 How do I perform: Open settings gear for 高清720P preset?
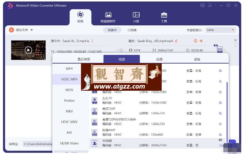click(x=220, y=113)
